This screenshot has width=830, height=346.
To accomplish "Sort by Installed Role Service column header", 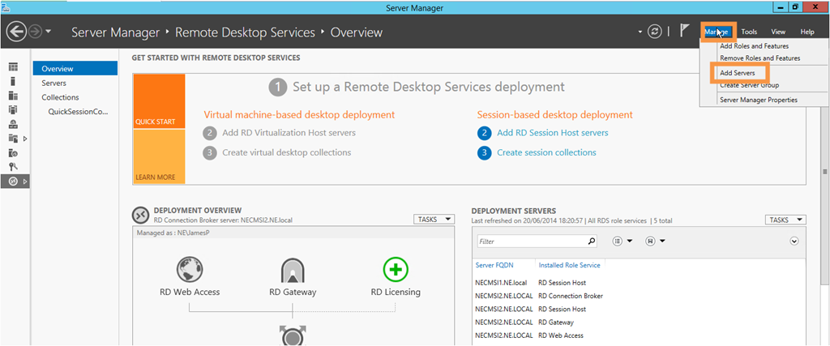I will [x=570, y=265].
